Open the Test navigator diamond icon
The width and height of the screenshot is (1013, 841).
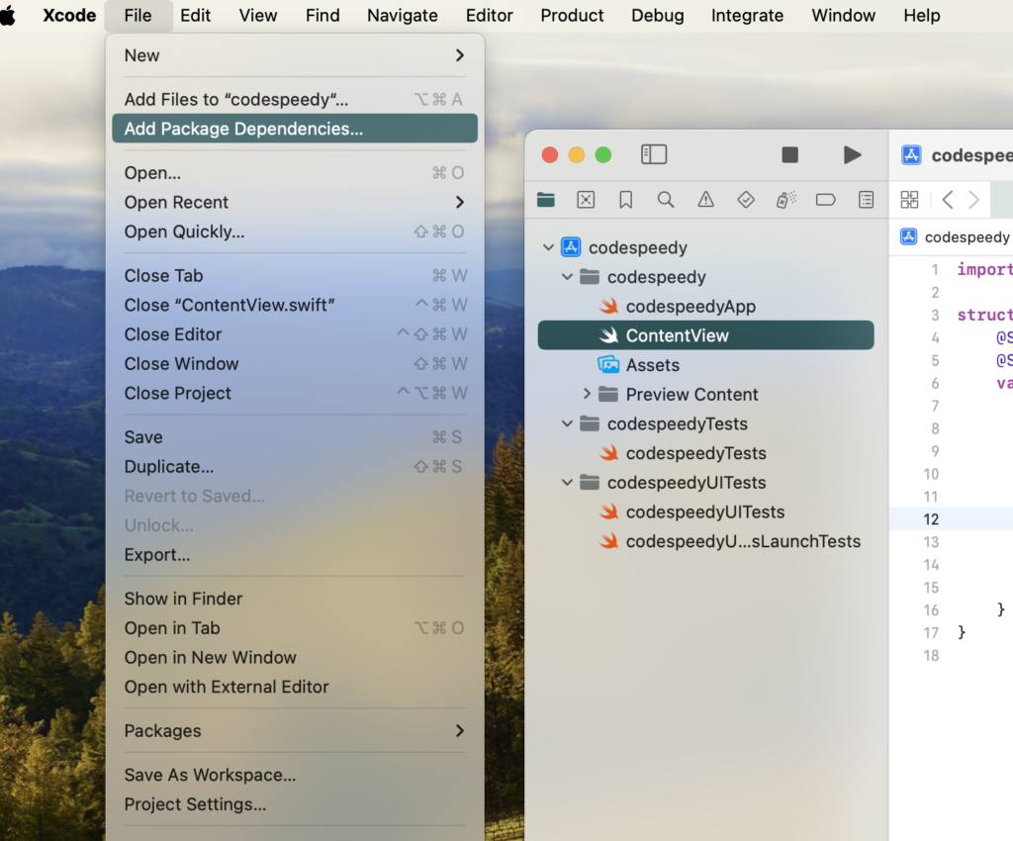click(x=746, y=199)
